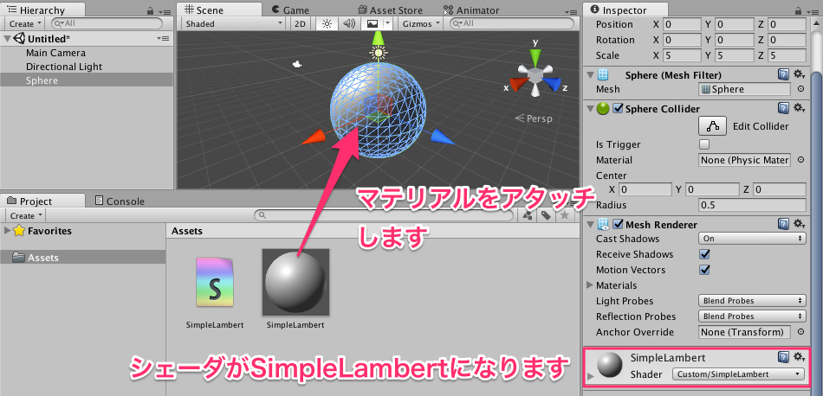Click the Physic Material object picker
Image resolution: width=823 pixels, height=396 pixels.
tap(800, 160)
